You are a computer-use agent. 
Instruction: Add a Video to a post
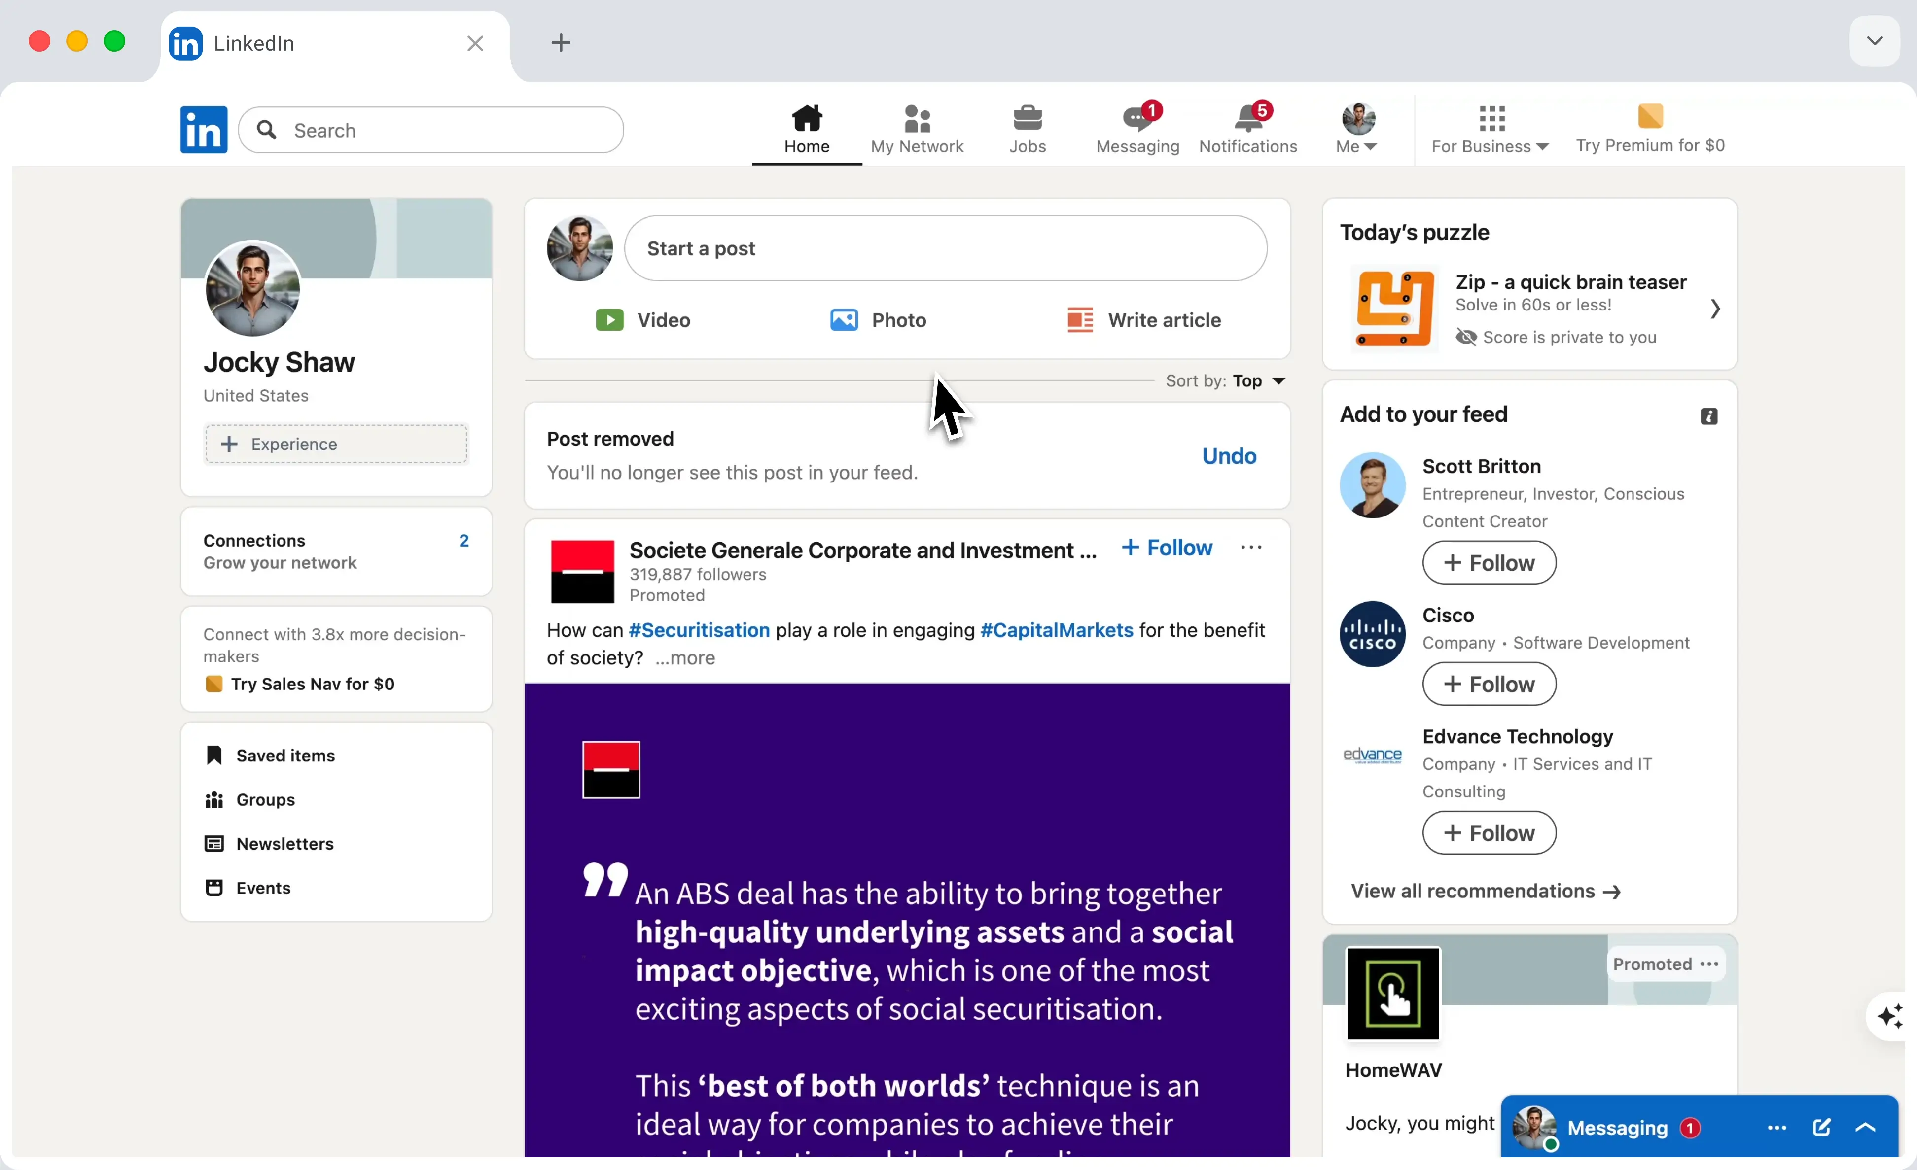pos(642,320)
